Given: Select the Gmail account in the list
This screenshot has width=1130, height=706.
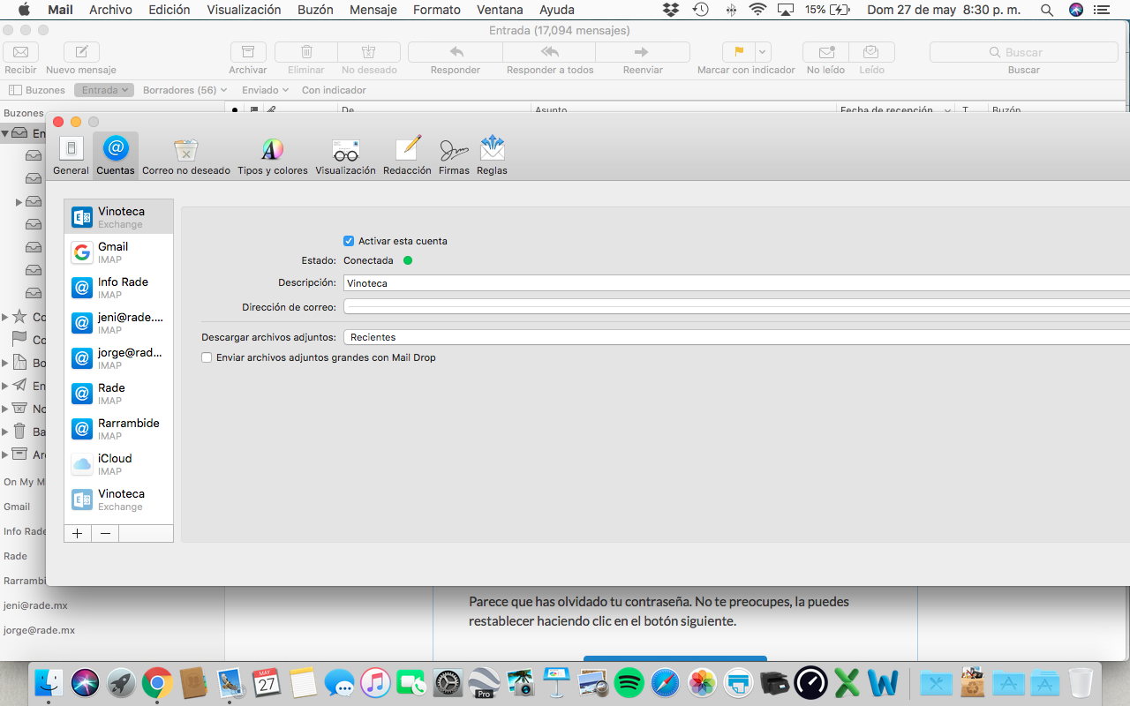Looking at the screenshot, I should [x=118, y=252].
